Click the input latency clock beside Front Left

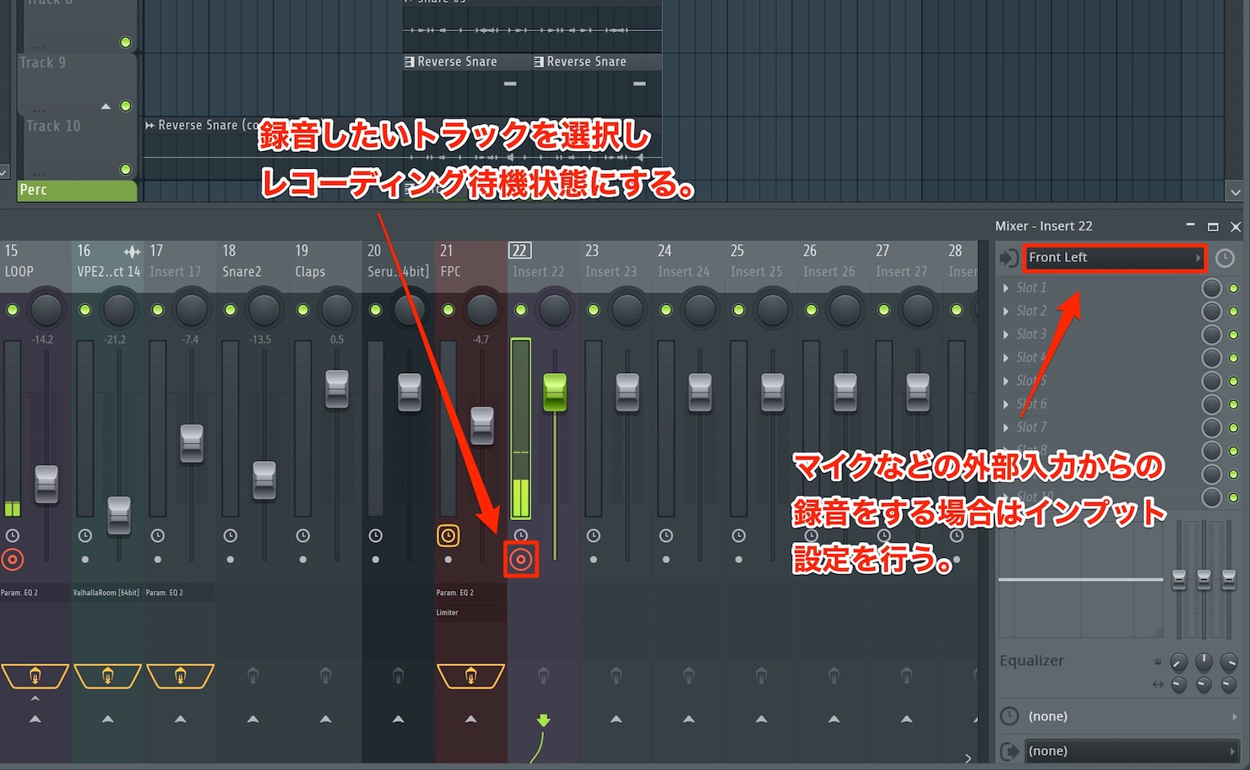point(1225,258)
